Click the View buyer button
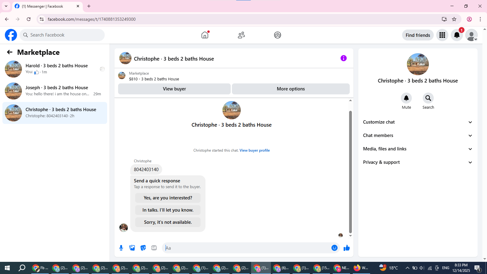The height and width of the screenshot is (274, 487). [x=174, y=89]
